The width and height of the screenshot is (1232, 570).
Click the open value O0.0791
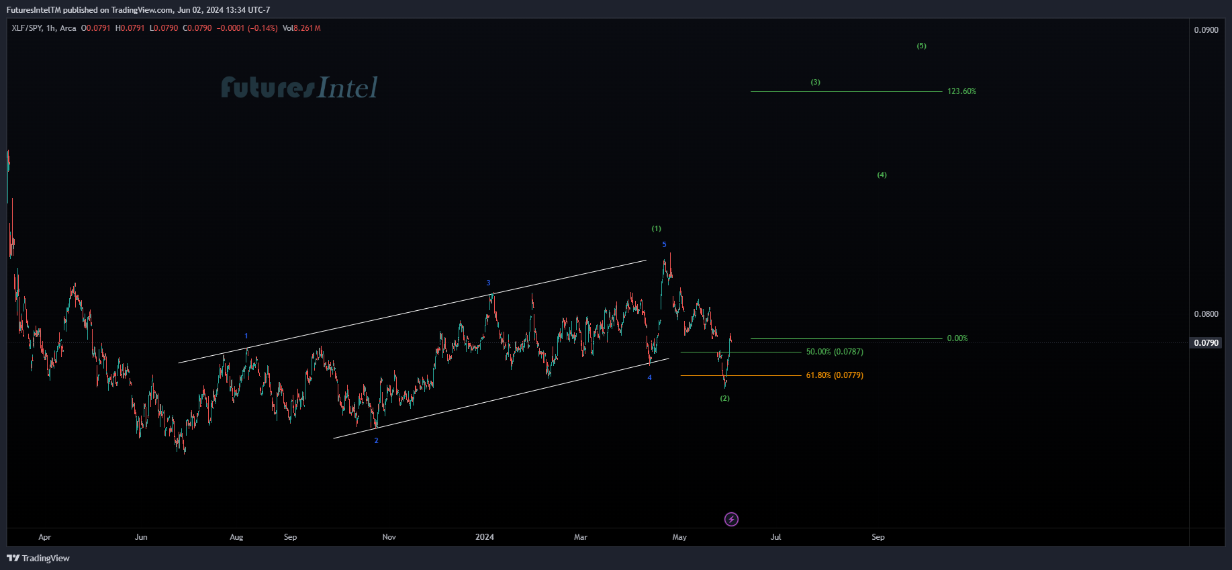pyautogui.click(x=96, y=28)
